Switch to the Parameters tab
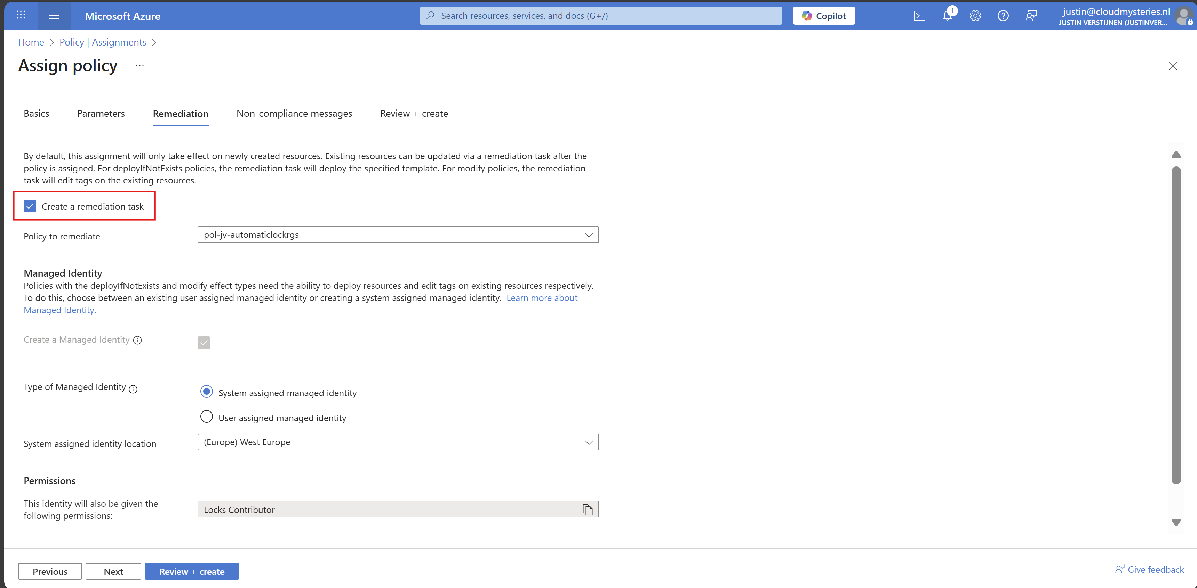Image resolution: width=1197 pixels, height=588 pixels. [x=101, y=114]
